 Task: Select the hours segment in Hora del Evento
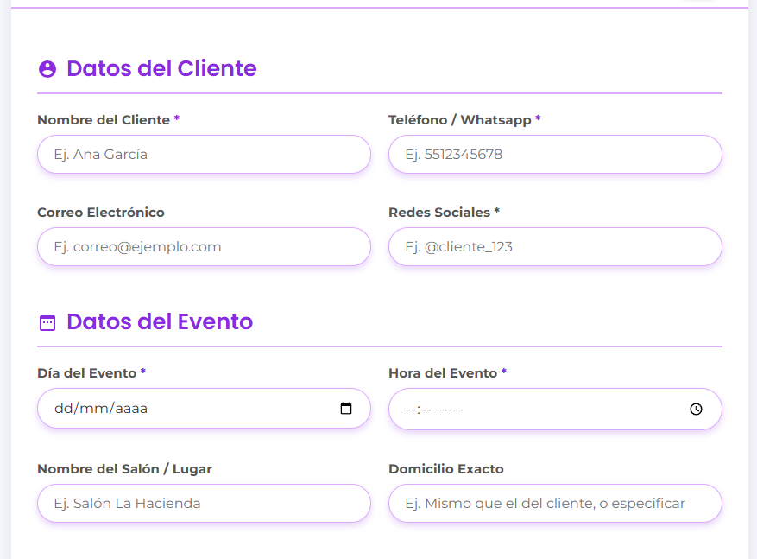click(x=411, y=410)
